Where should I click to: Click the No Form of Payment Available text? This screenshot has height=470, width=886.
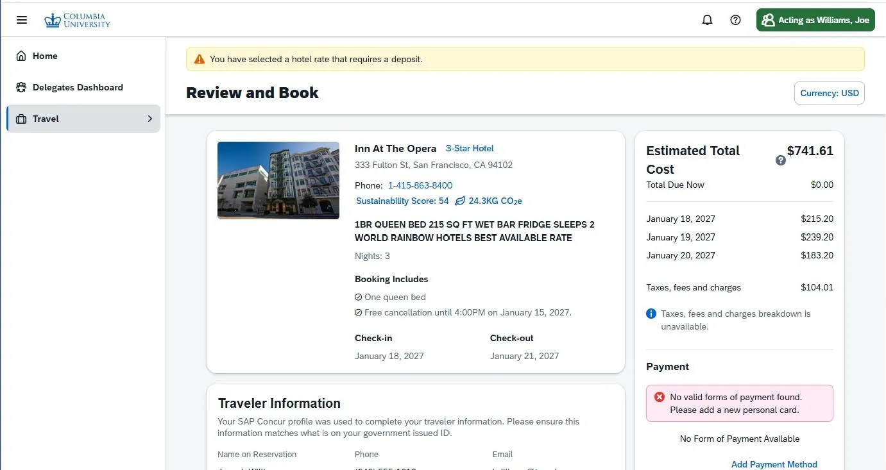coord(740,439)
